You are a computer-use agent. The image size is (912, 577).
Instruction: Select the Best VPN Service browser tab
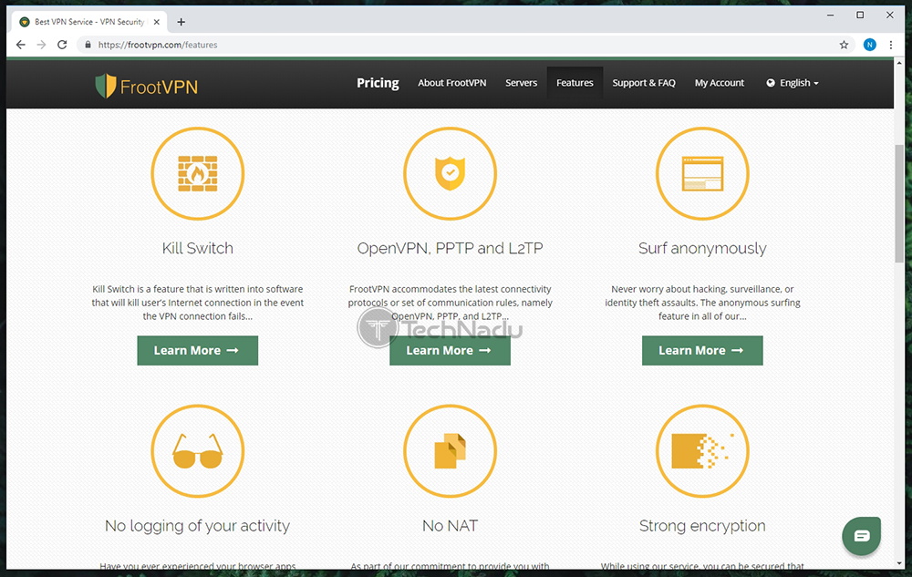point(89,22)
